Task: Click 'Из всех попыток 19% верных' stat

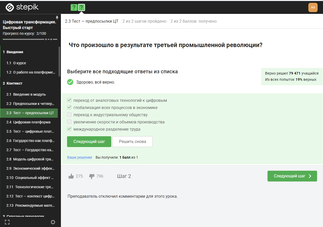Action: click(291, 79)
